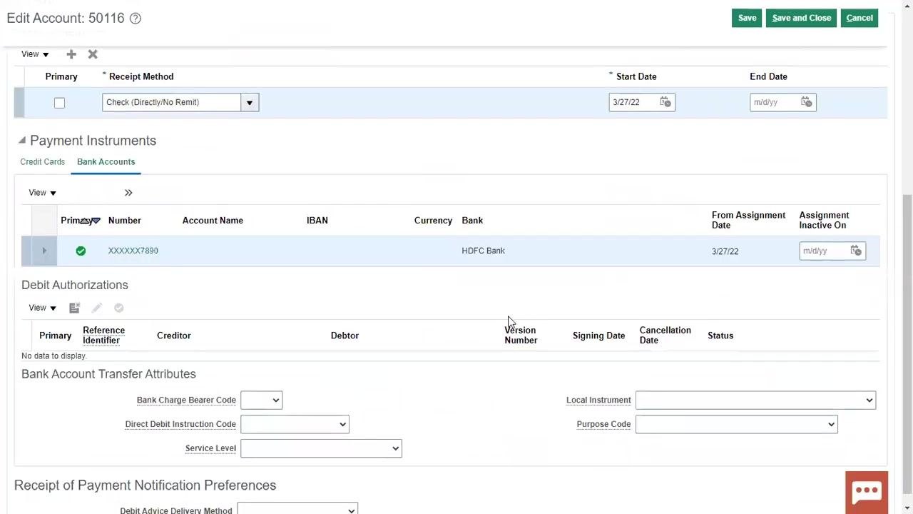Toggle Primary checkbox for Check receipt method
This screenshot has width=913, height=514.
(x=60, y=103)
